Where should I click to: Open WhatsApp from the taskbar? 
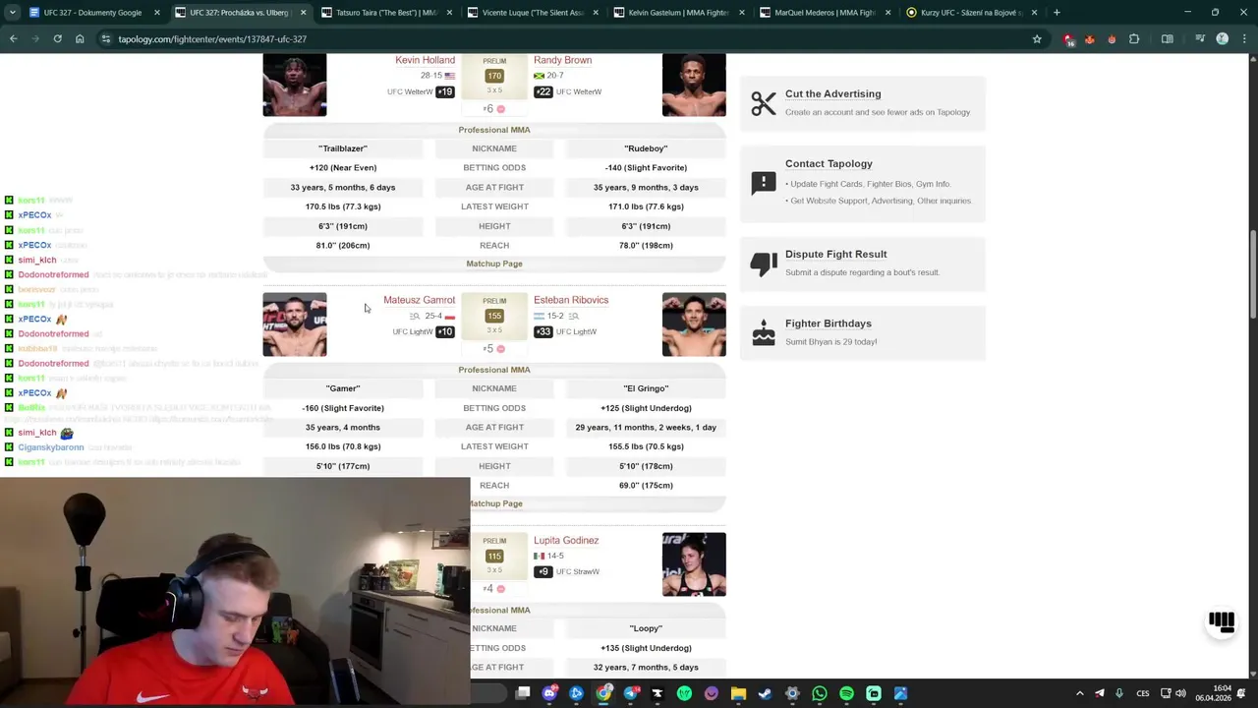820,693
